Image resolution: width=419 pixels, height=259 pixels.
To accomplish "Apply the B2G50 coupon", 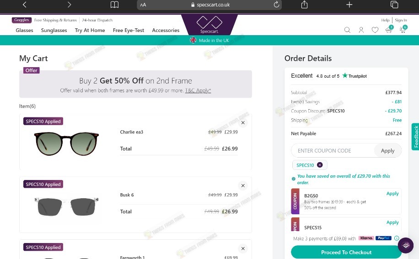I will pyautogui.click(x=392, y=193).
